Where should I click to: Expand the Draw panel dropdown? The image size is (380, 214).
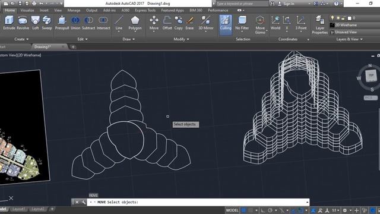[129, 39]
